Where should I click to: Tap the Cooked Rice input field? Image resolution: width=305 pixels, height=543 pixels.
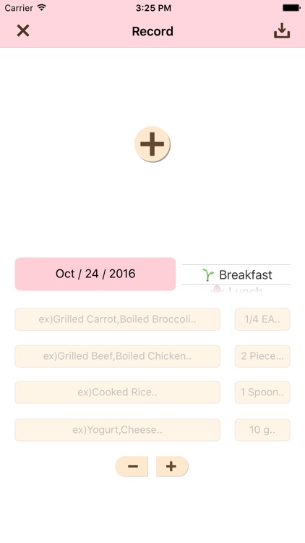[x=117, y=392]
